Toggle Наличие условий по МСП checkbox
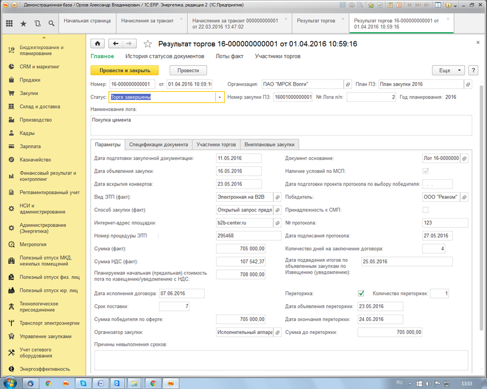The height and width of the screenshot is (389, 487). [x=425, y=171]
